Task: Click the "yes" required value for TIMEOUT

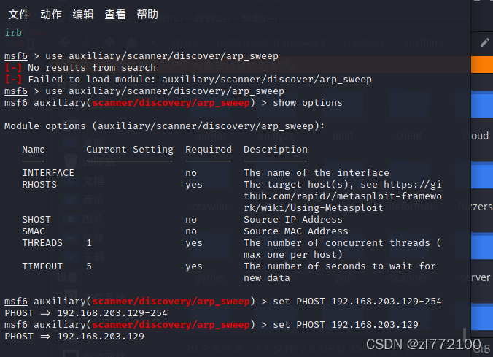Action: click(x=194, y=266)
